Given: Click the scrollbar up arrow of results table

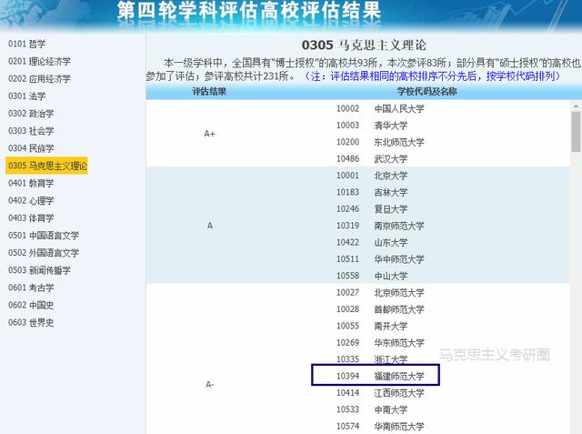Looking at the screenshot, I should pos(576,106).
